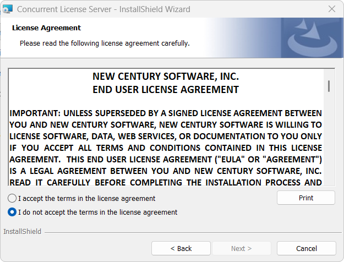Click the "END USER LICENSE AGREEMENT" heading
Screen dimensions: 344x262
point(166,90)
